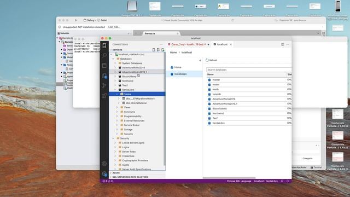Expand the Linked Server Logins folder
Viewport: 350px width, 197px height.
click(115, 143)
